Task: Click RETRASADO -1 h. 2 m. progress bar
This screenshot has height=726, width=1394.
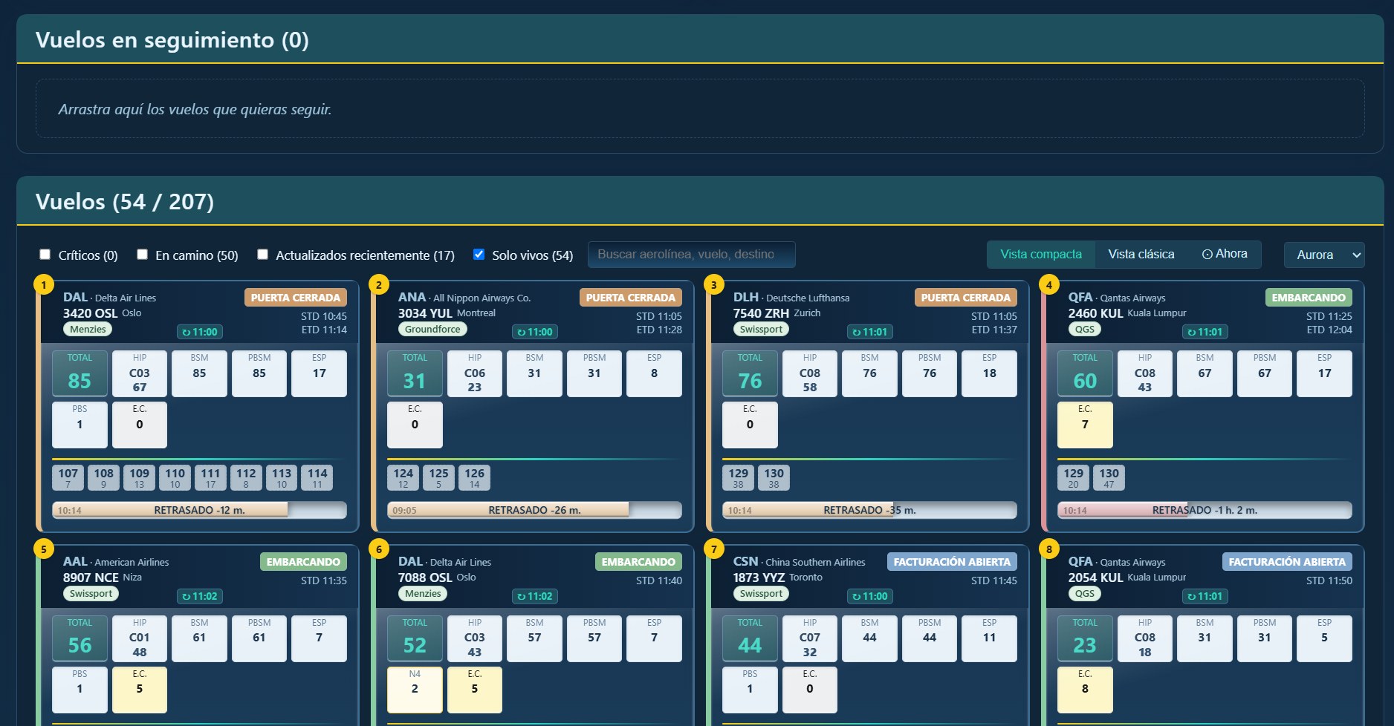Action: click(x=1205, y=510)
